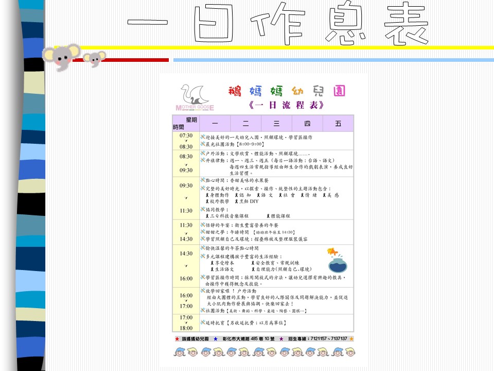Select the 一 weekday column header
494x371 pixels.
215,124
